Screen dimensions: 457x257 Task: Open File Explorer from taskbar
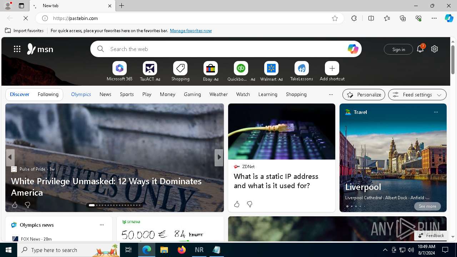point(164,250)
